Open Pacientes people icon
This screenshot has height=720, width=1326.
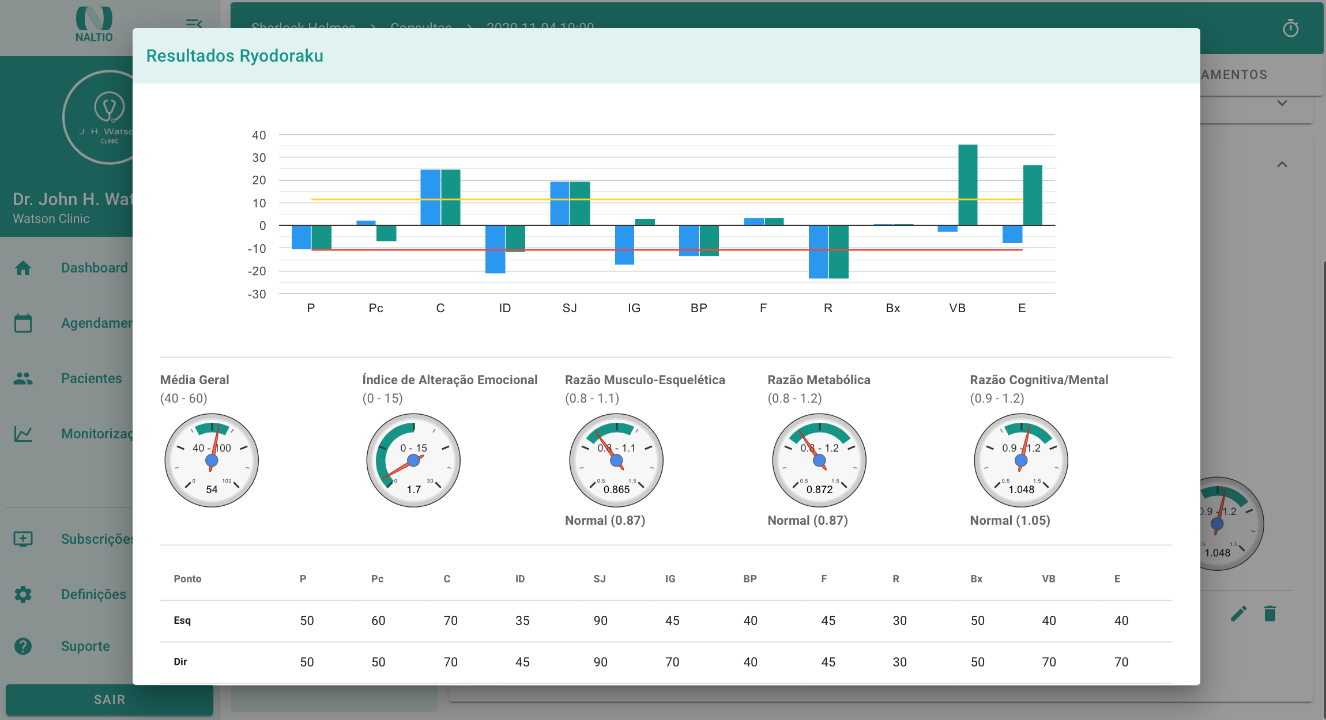(23, 378)
